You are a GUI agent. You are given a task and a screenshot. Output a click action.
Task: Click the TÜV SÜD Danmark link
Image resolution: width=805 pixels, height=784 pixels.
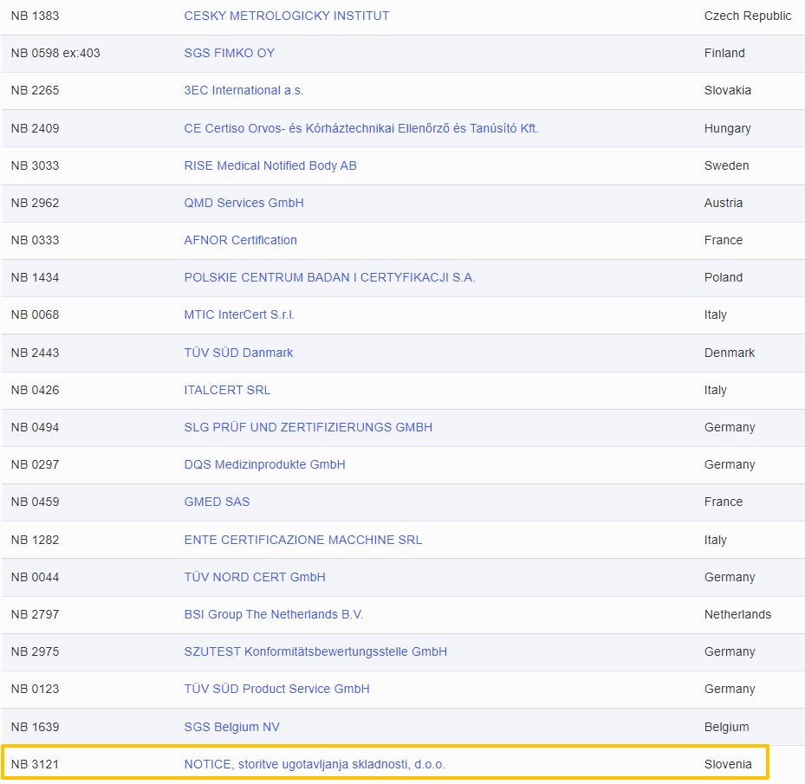[238, 353]
